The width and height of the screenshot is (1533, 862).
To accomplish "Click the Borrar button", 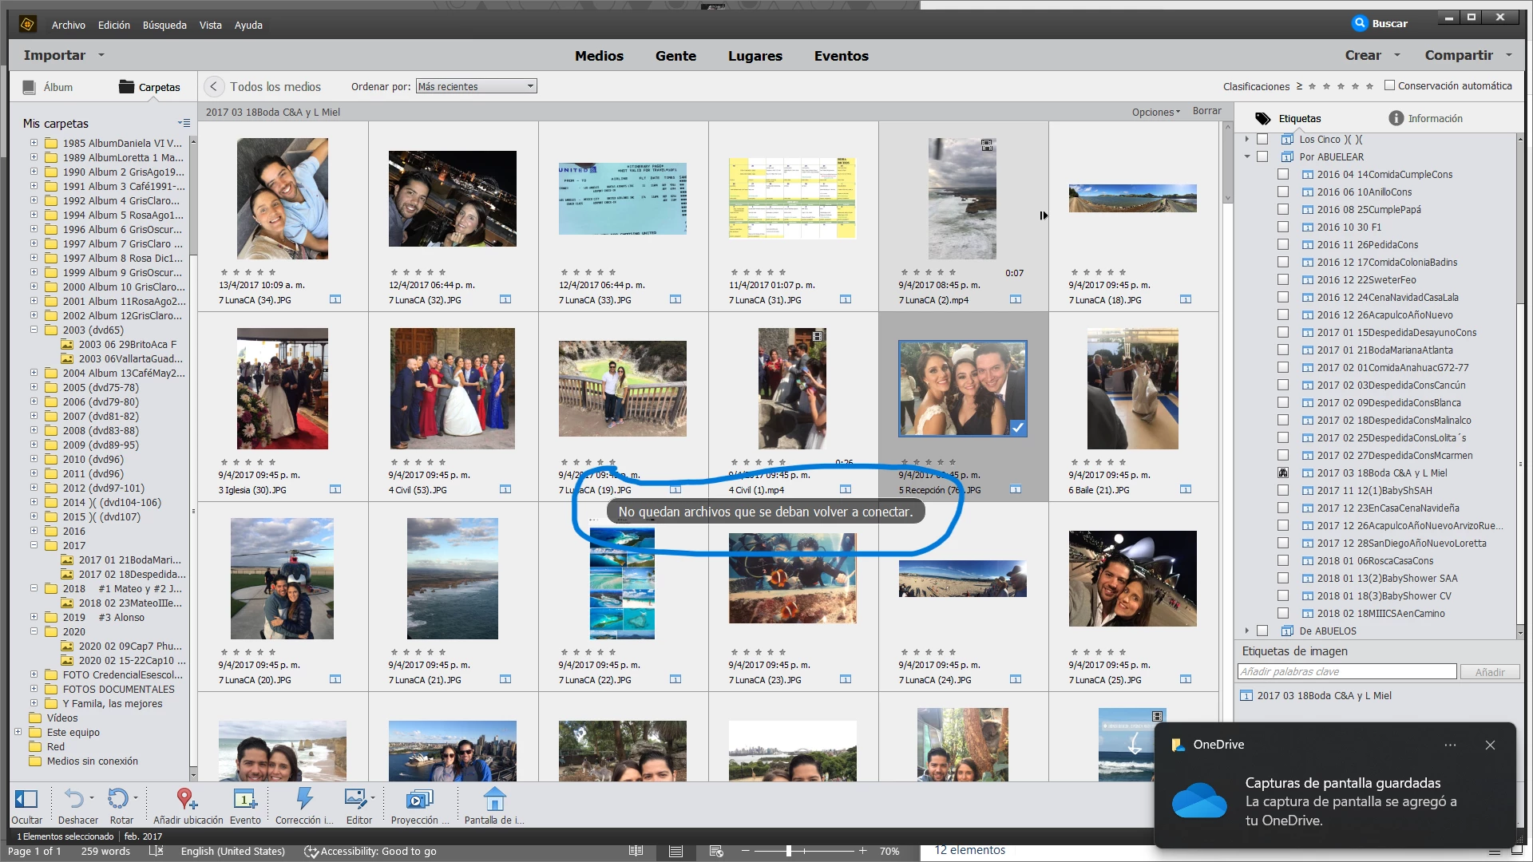I will [1206, 112].
